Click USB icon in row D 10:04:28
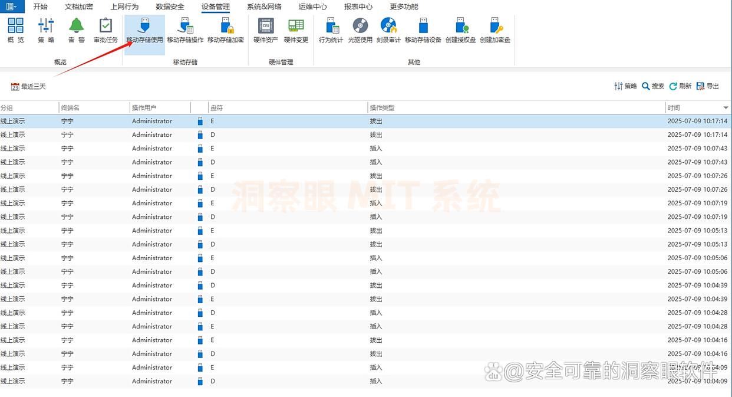The image size is (732, 397). tap(200, 313)
